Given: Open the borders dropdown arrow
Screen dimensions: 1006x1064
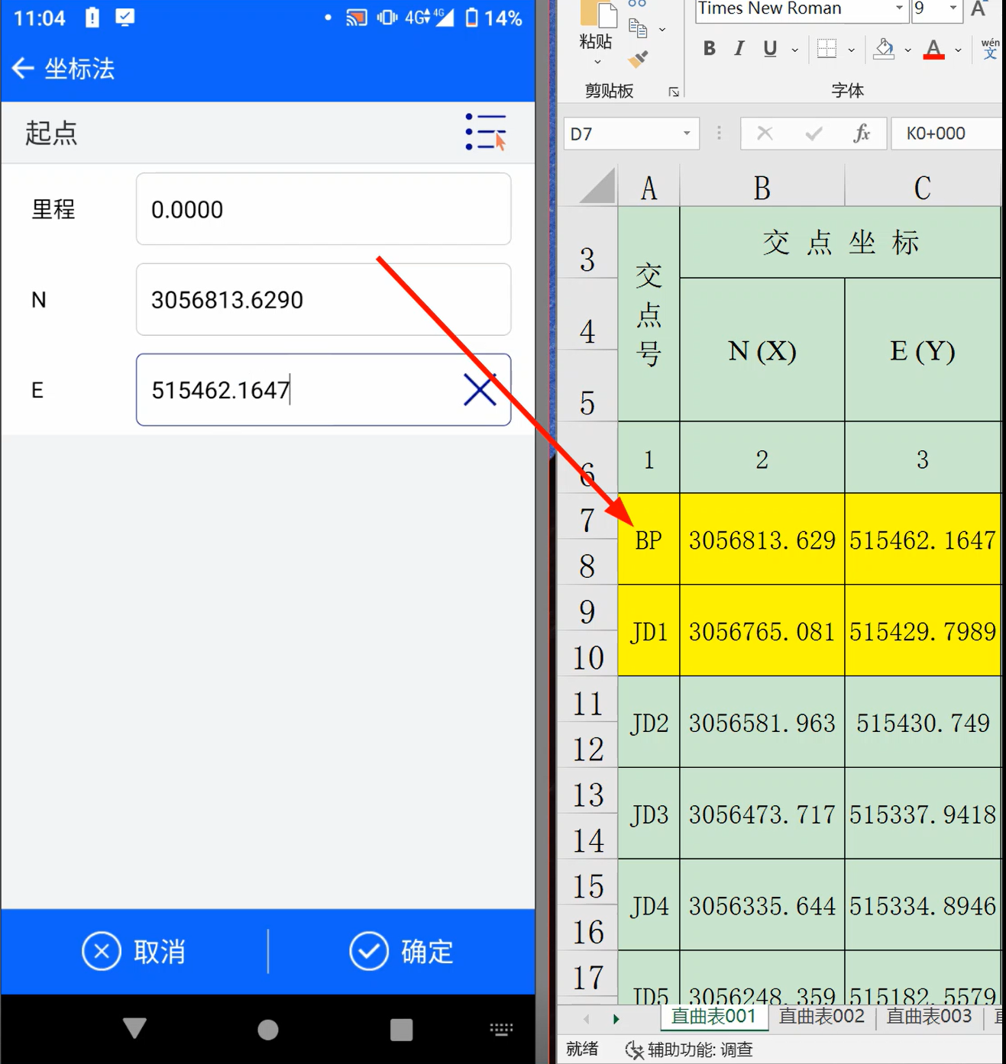Looking at the screenshot, I should [x=851, y=50].
